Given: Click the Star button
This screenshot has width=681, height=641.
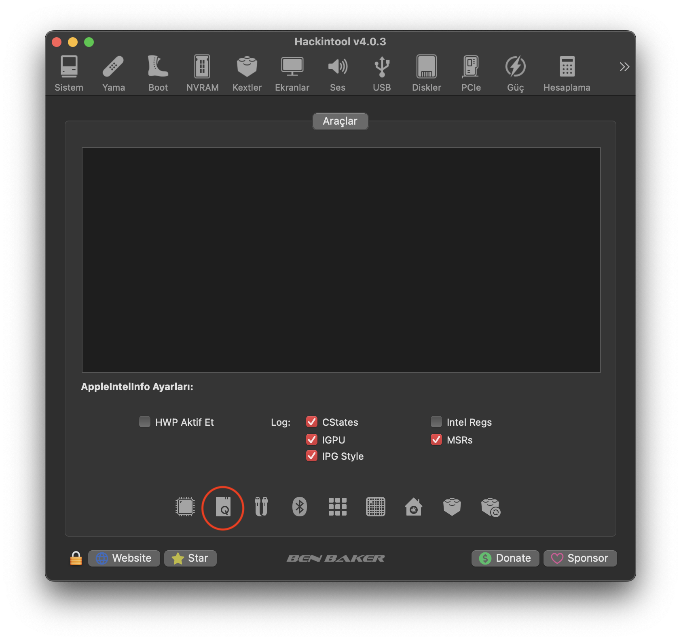Looking at the screenshot, I should pyautogui.click(x=190, y=558).
